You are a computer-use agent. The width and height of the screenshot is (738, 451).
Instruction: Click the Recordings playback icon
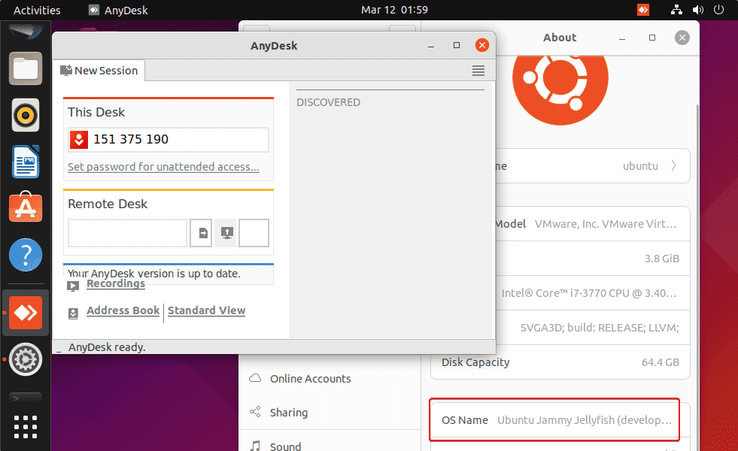[73, 285]
